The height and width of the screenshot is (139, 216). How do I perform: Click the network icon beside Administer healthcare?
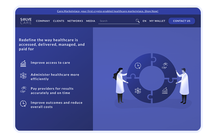click(x=23, y=76)
